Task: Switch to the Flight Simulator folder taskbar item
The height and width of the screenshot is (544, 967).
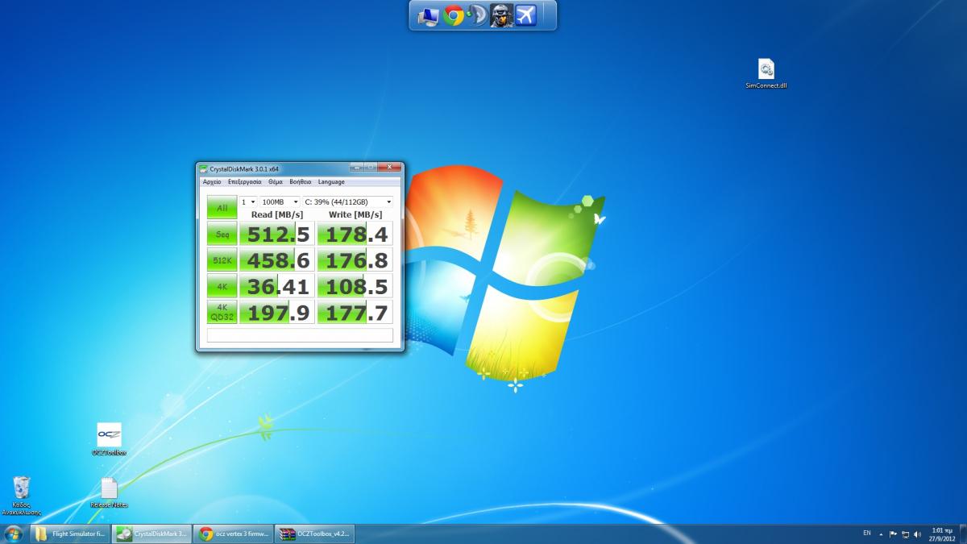Action: coord(70,534)
